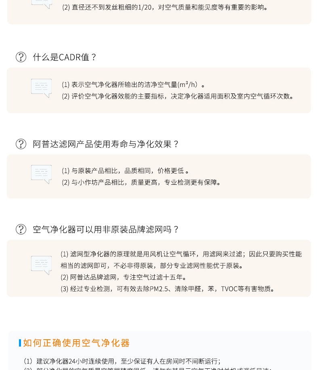
Task: Click the line 直径还不到发丝粗细的1/20
Action: (x=165, y=7)
